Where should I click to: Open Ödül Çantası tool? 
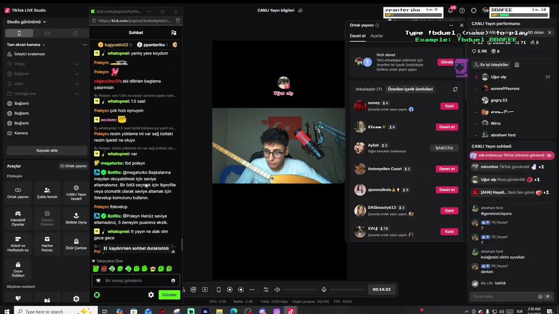point(76,244)
